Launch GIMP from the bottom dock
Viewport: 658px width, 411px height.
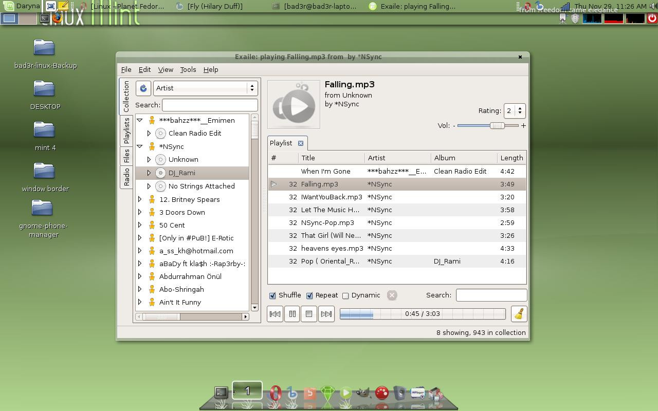click(x=363, y=393)
